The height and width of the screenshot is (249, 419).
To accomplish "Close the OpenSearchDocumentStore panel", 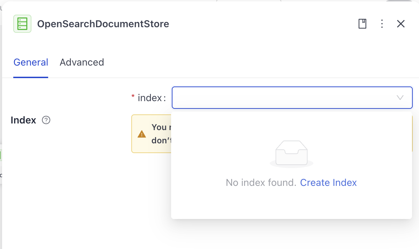I will tap(401, 24).
